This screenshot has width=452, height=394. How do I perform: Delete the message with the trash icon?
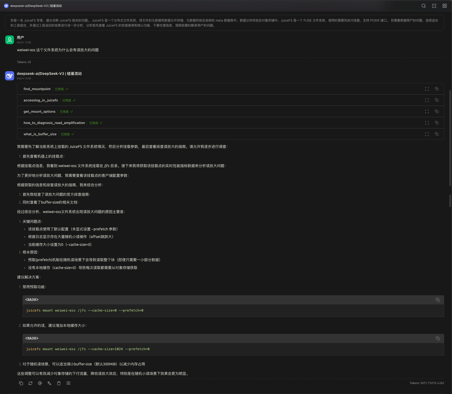click(59, 383)
